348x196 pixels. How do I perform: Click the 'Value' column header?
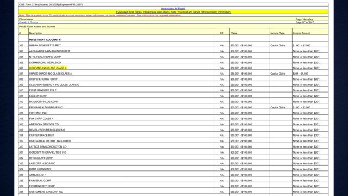tap(234, 33)
